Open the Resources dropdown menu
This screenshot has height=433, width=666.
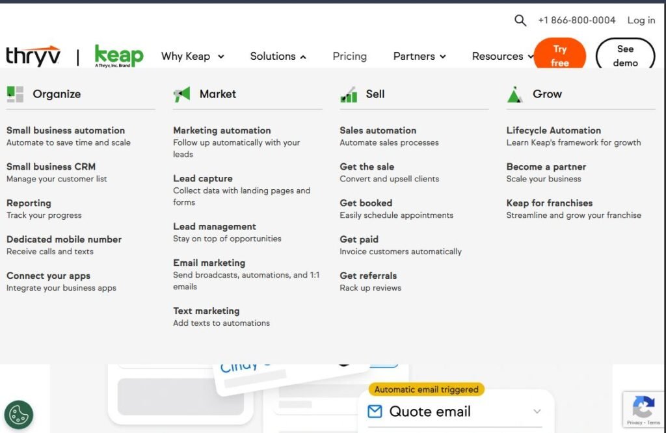502,57
